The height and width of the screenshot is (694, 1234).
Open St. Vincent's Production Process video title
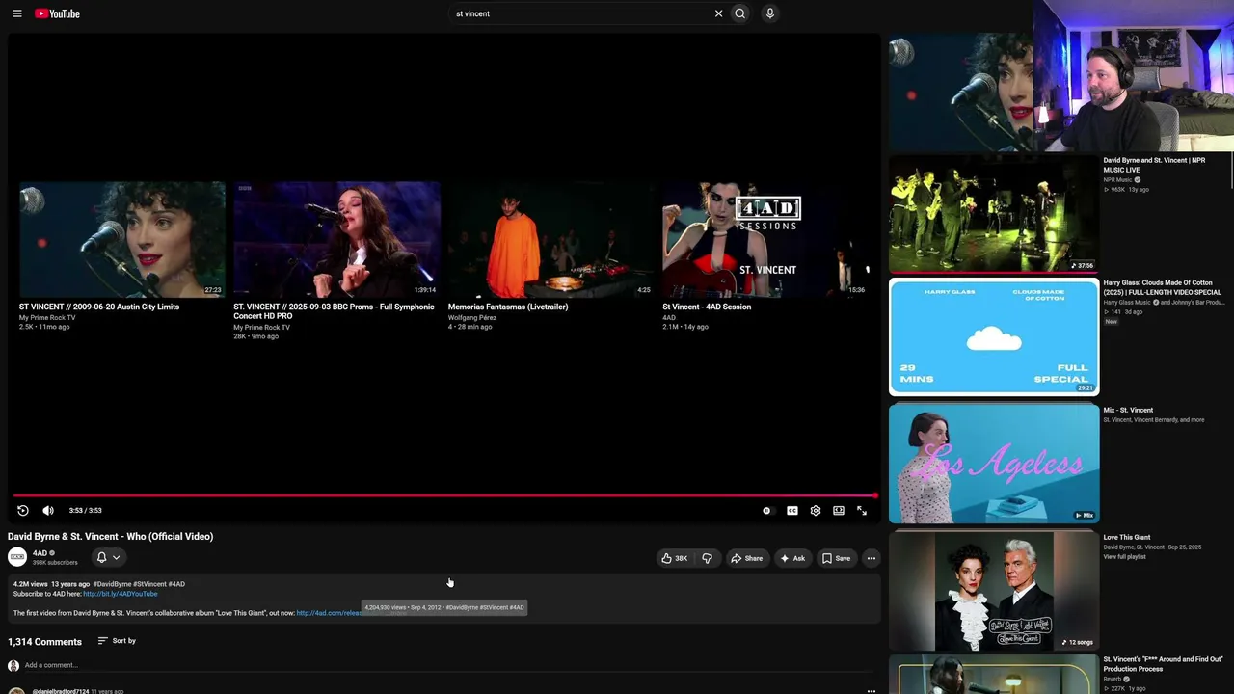pyautogui.click(x=1164, y=664)
